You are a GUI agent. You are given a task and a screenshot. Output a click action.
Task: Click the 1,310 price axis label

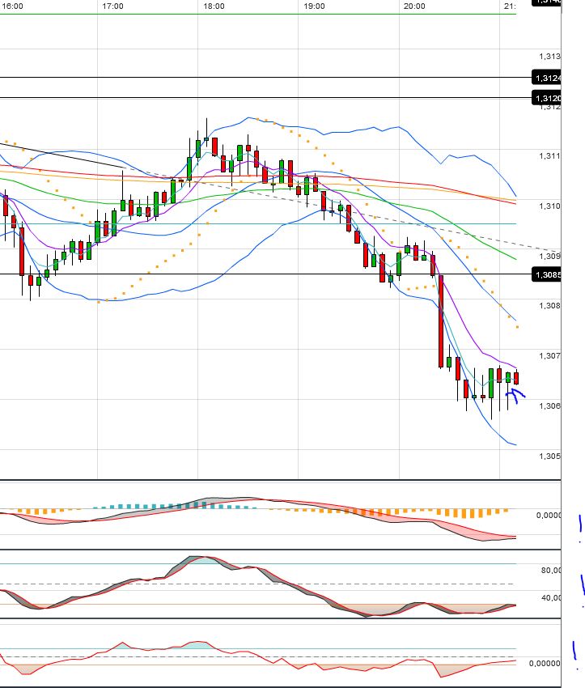[x=549, y=206]
